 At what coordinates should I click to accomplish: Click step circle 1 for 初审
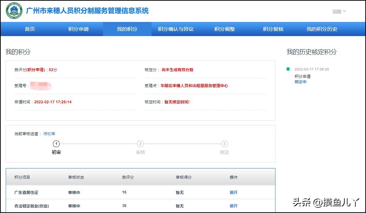point(56,144)
